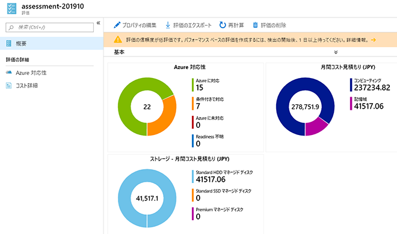Click the light blue storage cost donut ring
Screen dimensions: 397x234
[x=124, y=198]
